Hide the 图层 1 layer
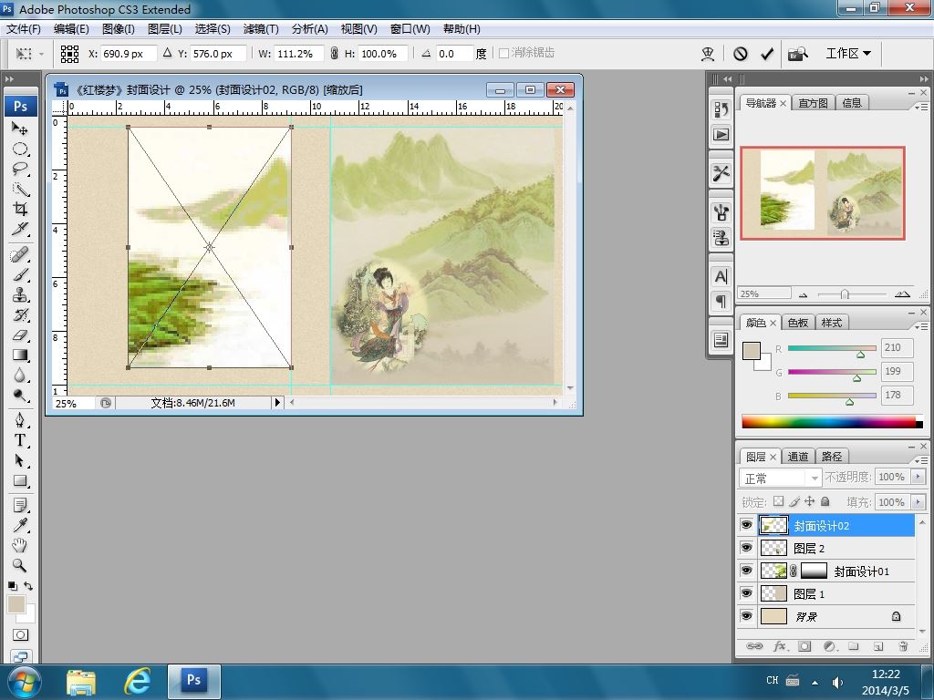This screenshot has height=700, width=934. (746, 593)
